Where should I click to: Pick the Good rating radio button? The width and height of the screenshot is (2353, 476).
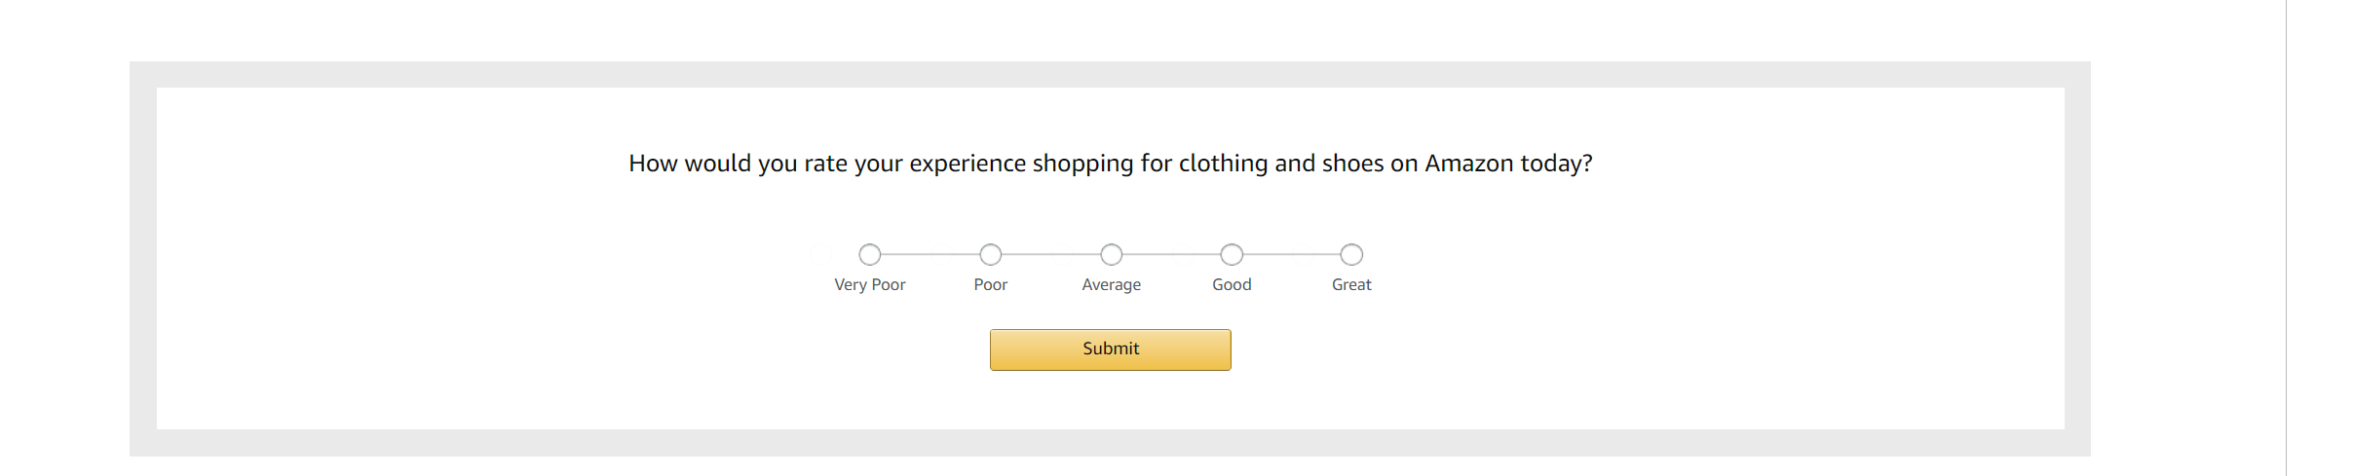1232,255
